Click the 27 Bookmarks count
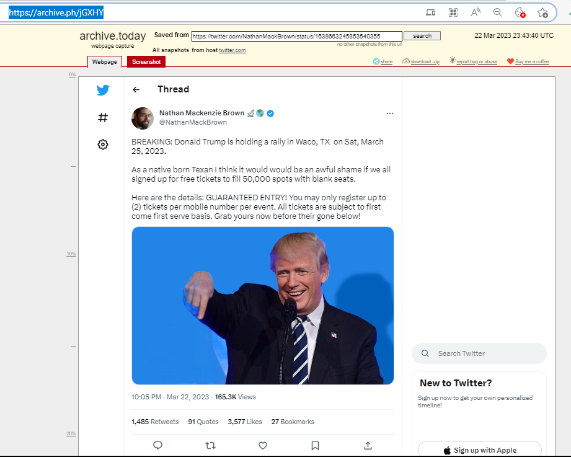This screenshot has height=457, width=571. [x=293, y=422]
